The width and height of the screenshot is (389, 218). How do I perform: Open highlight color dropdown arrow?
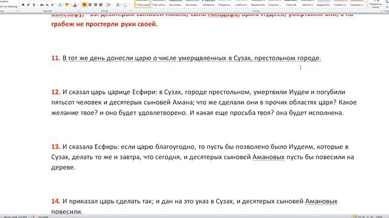click(71, 5)
